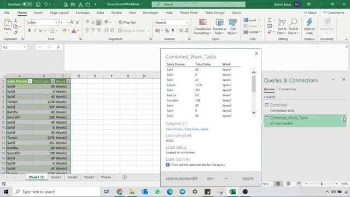The width and height of the screenshot is (350, 197).
Task: Toggle Bold formatting
Action: [x=30, y=31]
